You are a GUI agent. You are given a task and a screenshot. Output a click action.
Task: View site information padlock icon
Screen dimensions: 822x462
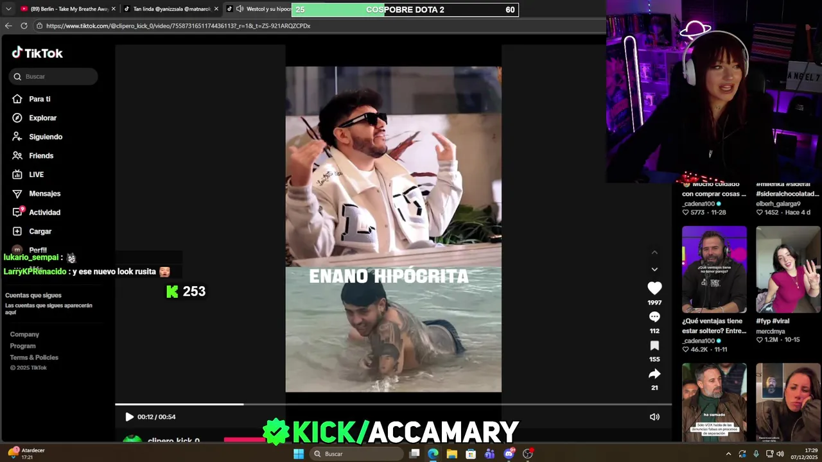coord(39,26)
